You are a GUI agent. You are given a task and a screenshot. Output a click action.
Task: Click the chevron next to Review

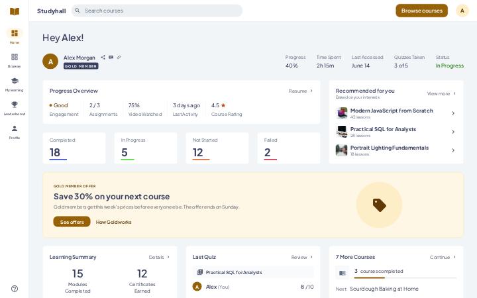(311, 257)
